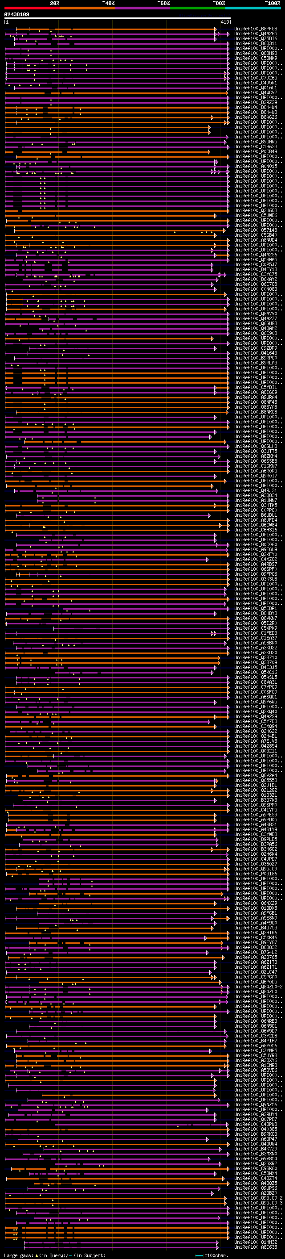Select the AV430109 query label

[16, 14]
